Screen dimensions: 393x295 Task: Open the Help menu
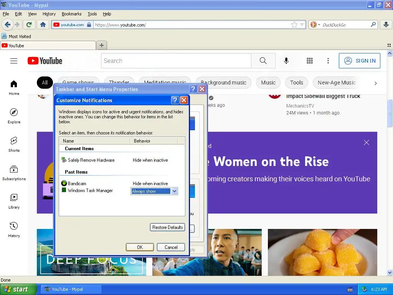tap(107, 14)
